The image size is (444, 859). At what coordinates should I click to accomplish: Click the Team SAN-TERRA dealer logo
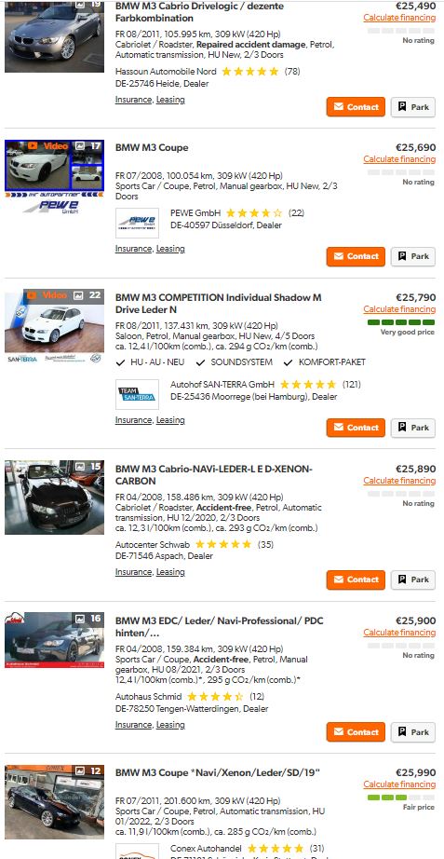point(137,394)
